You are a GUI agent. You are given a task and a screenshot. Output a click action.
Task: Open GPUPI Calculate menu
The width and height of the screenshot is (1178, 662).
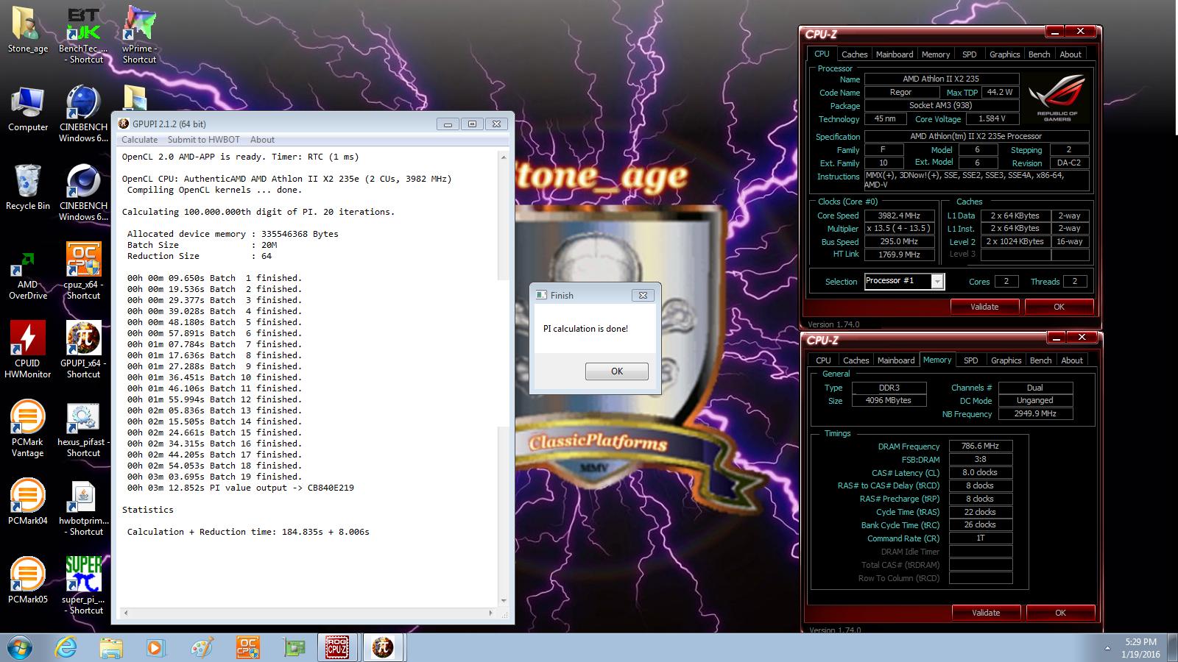click(x=139, y=140)
